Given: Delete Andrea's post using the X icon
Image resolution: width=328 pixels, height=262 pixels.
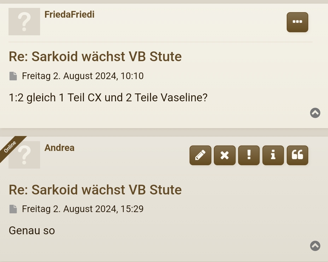Looking at the screenshot, I should [x=225, y=155].
